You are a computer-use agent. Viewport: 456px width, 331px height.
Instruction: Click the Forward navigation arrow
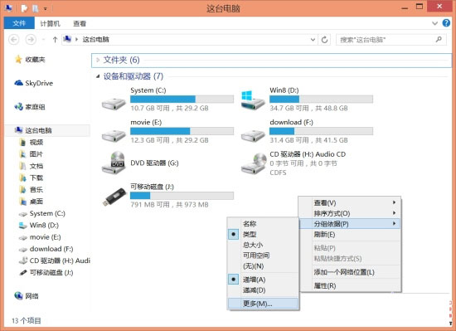[x=31, y=39]
